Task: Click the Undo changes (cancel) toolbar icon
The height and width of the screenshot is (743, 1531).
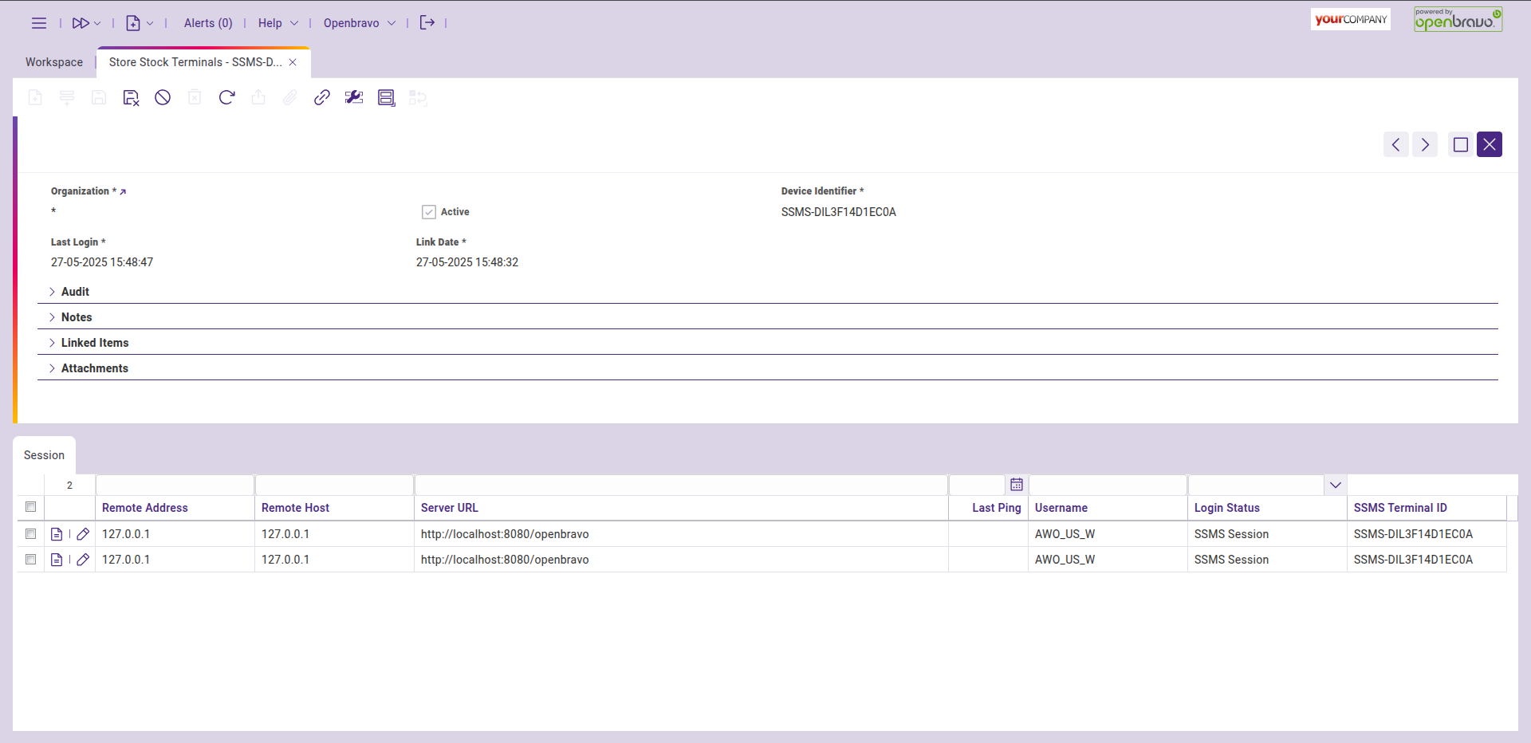Action: click(x=163, y=97)
